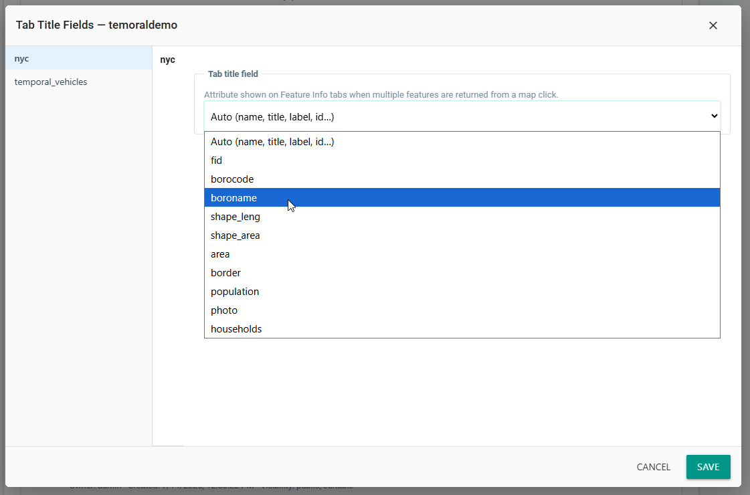Select boroname as the tab title
This screenshot has height=495, width=750.
pyautogui.click(x=462, y=197)
